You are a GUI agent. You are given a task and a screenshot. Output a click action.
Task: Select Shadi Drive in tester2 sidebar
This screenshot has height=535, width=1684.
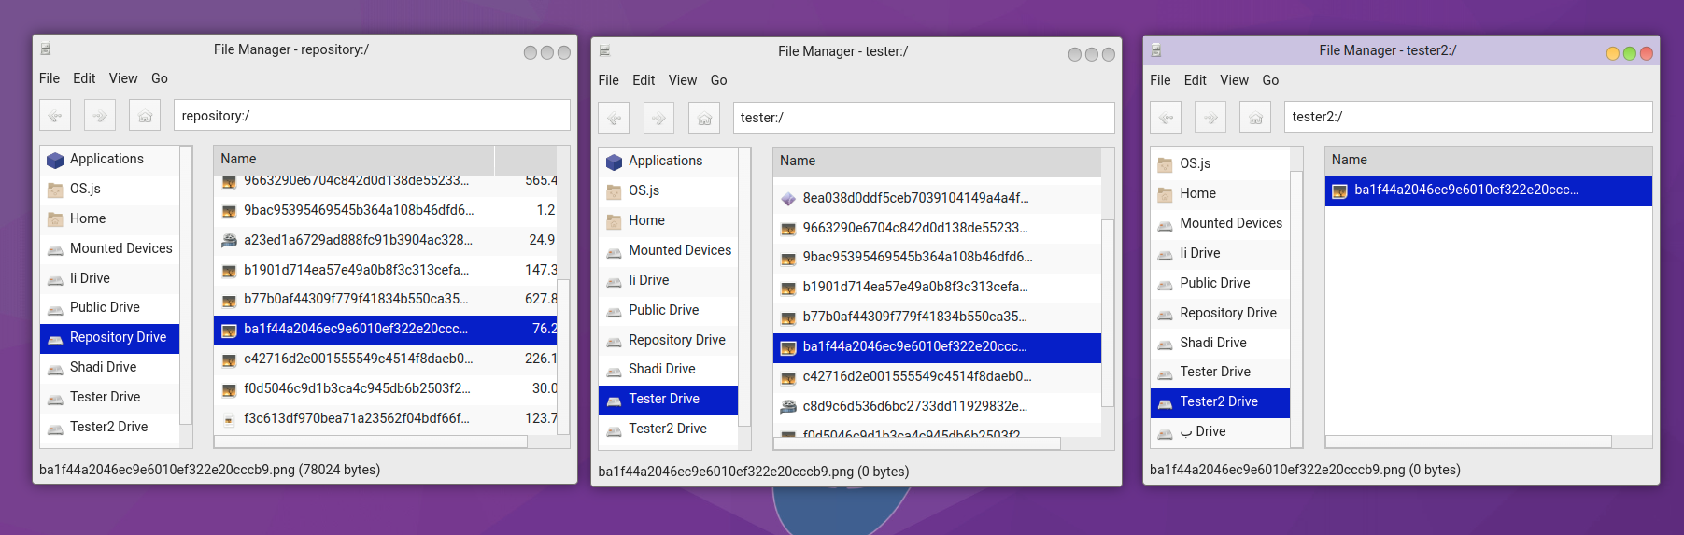[x=1220, y=343]
